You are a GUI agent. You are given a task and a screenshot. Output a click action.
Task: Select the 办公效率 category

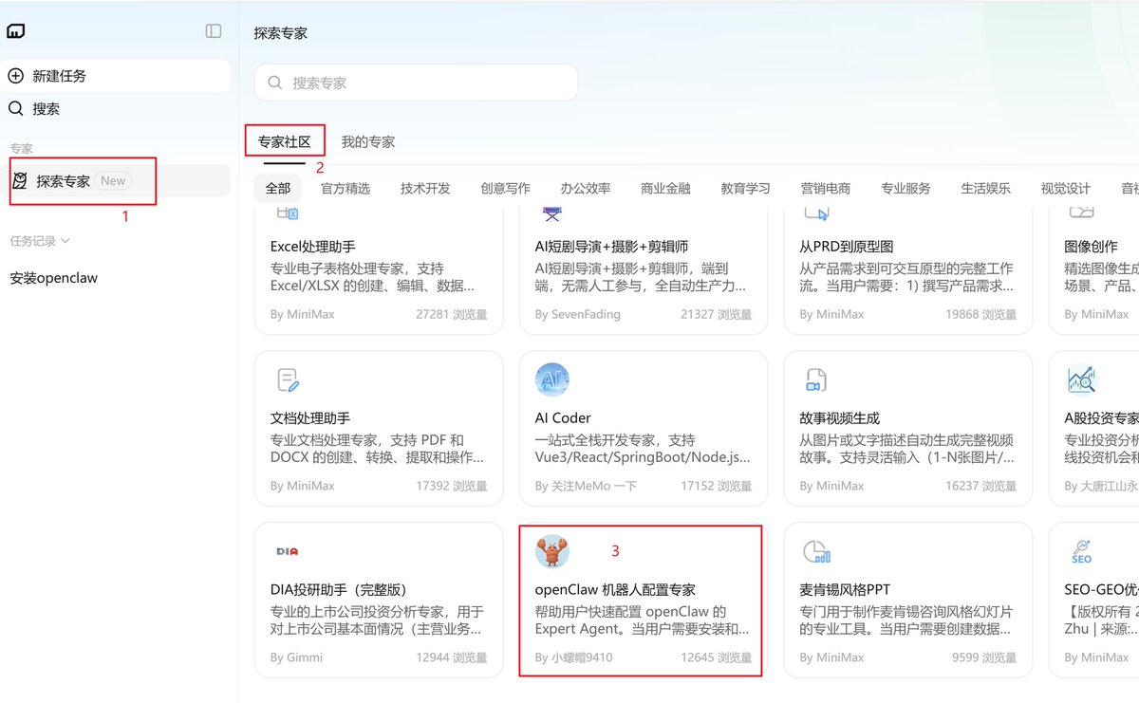point(586,188)
